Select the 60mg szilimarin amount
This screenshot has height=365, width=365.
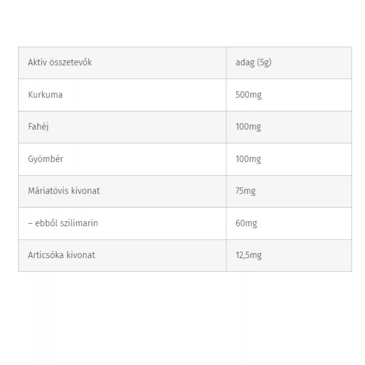tap(246, 223)
